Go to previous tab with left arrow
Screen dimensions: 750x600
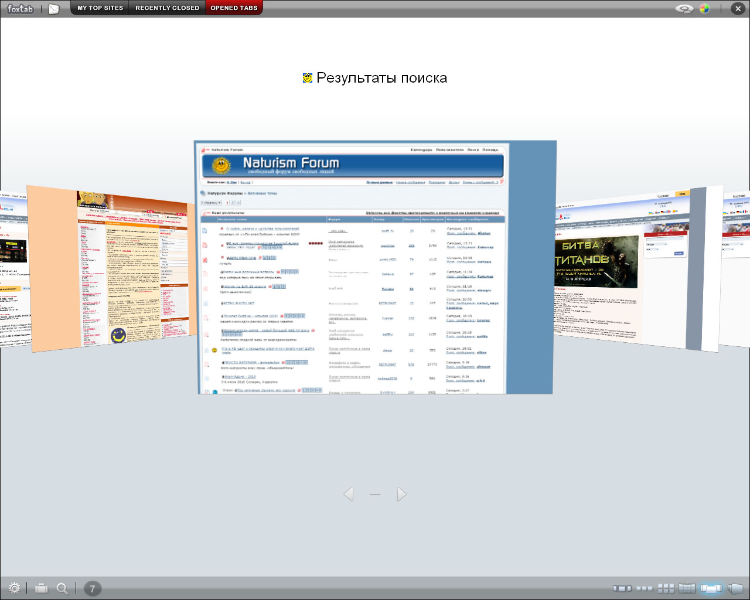[349, 494]
